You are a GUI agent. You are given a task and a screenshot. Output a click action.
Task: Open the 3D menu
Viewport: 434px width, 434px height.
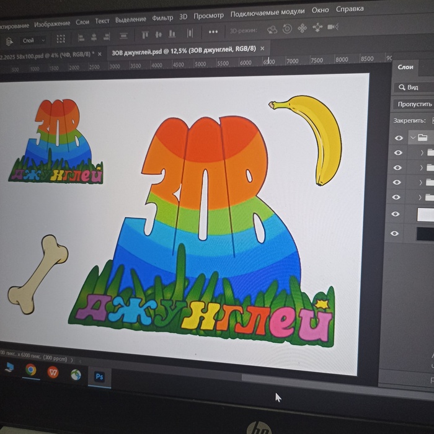point(184,17)
